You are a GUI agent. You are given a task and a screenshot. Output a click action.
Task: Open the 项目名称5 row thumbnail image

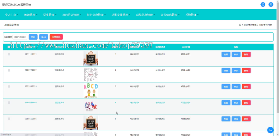91,123
